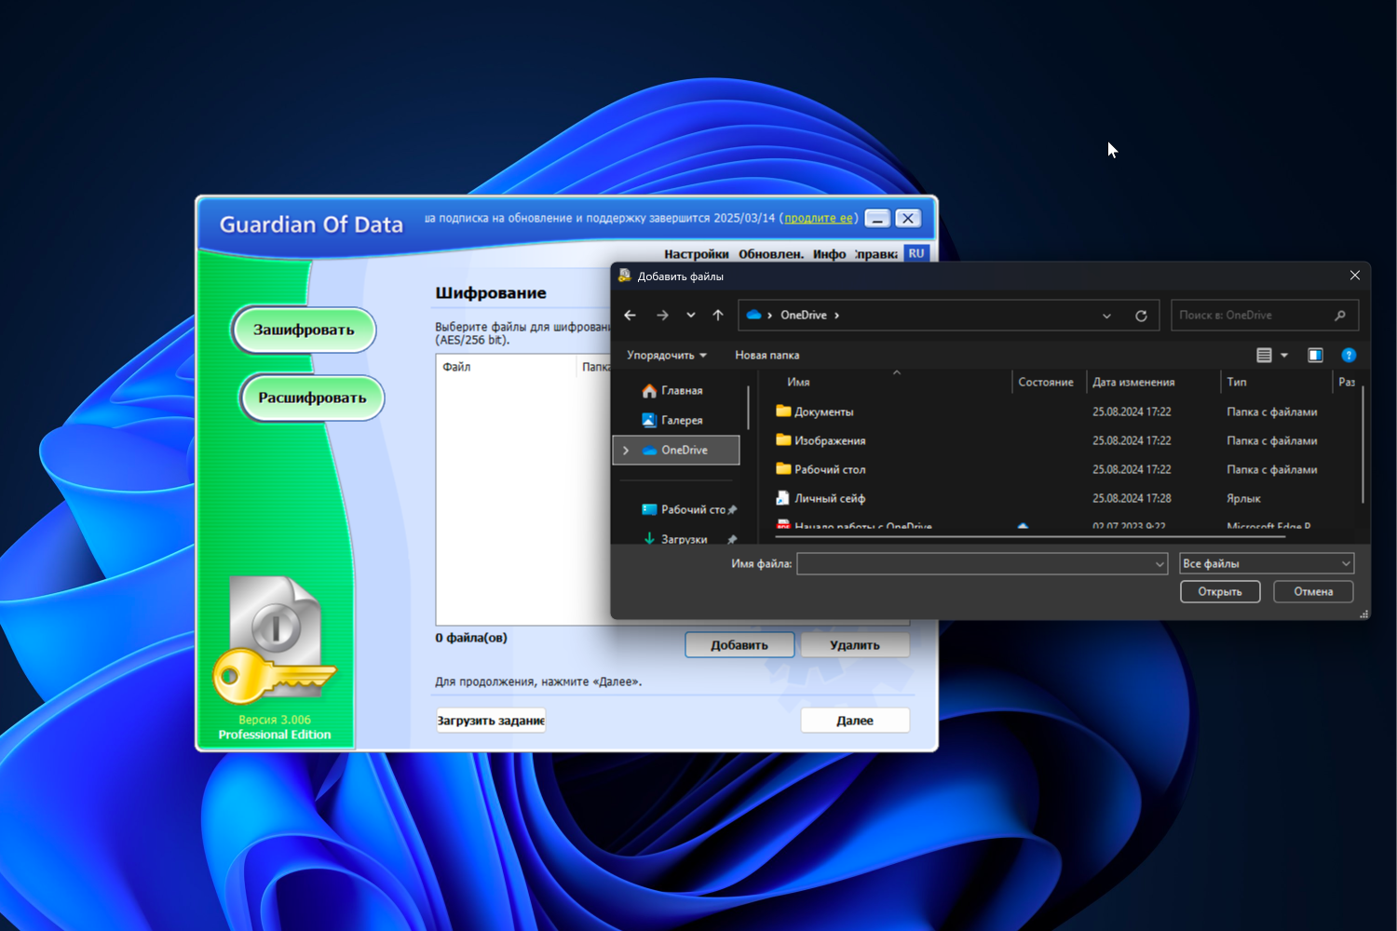The width and height of the screenshot is (1397, 931).
Task: Click the Зашифровать button in Guardian Of Data
Action: pos(304,331)
